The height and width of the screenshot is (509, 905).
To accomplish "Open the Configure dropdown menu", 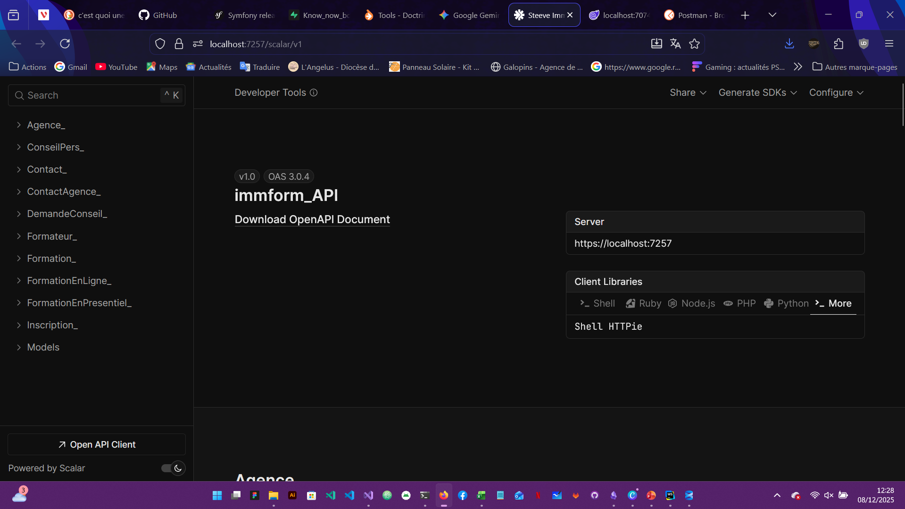I will [x=836, y=93].
